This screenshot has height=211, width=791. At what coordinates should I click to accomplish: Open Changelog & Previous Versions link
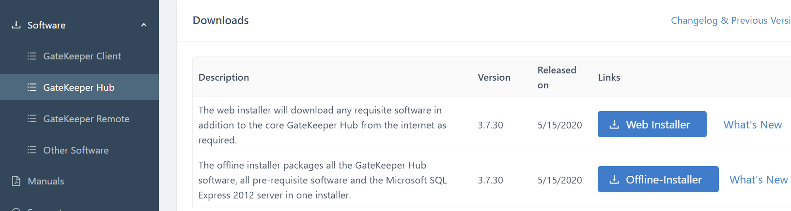pos(730,20)
